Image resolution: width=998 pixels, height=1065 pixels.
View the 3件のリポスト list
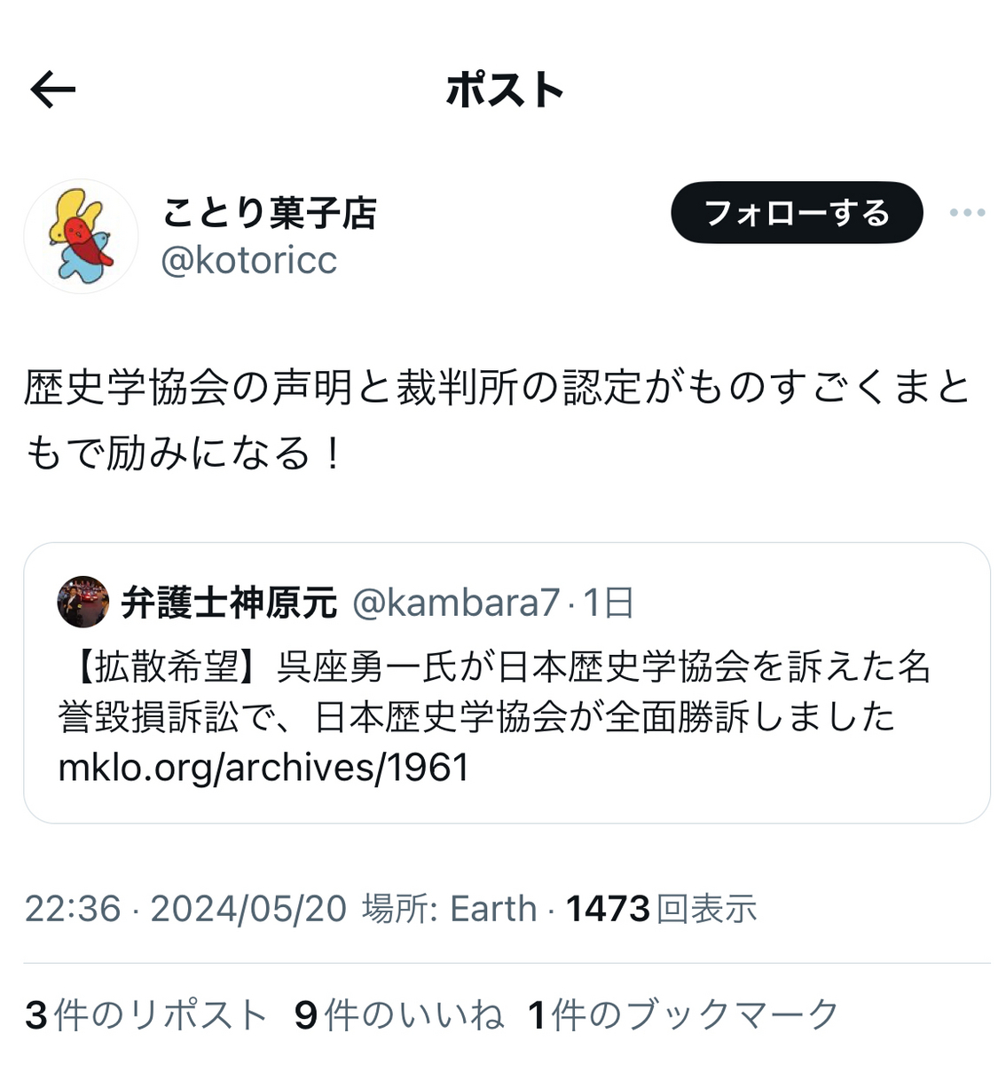(x=146, y=1015)
